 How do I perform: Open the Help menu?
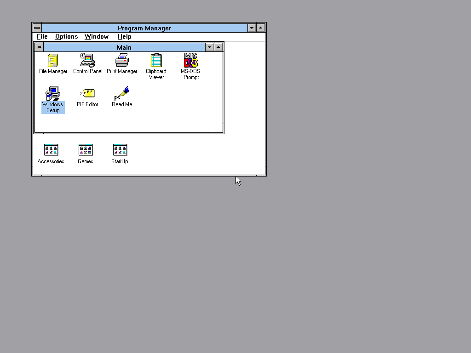(124, 36)
